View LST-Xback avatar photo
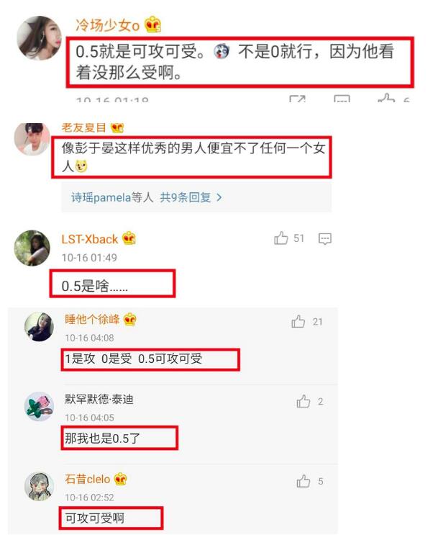438x535 pixels. (32, 248)
